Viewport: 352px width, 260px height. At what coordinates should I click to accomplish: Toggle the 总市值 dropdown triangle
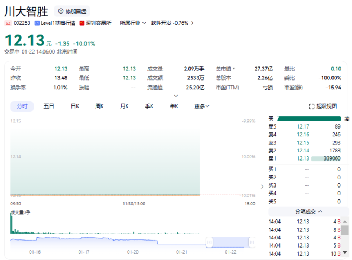click(x=234, y=69)
